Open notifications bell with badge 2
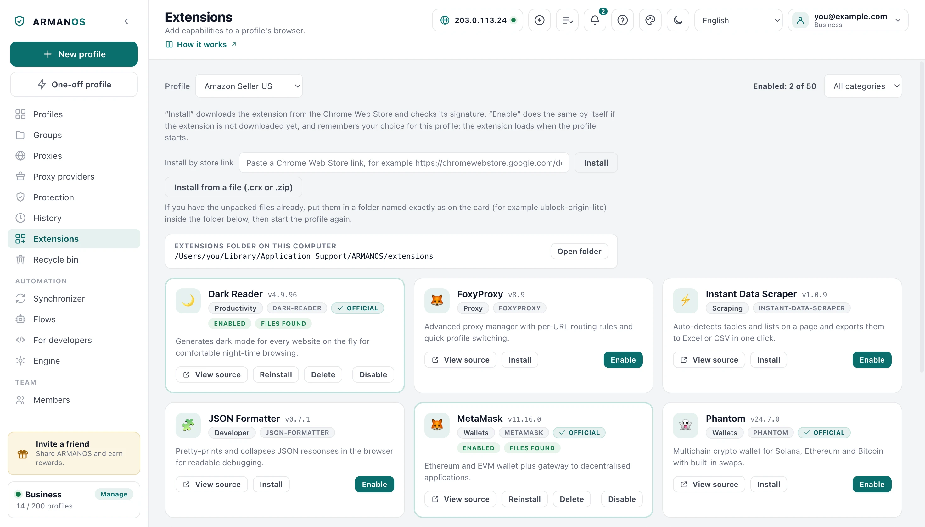This screenshot has height=527, width=925. (x=595, y=20)
